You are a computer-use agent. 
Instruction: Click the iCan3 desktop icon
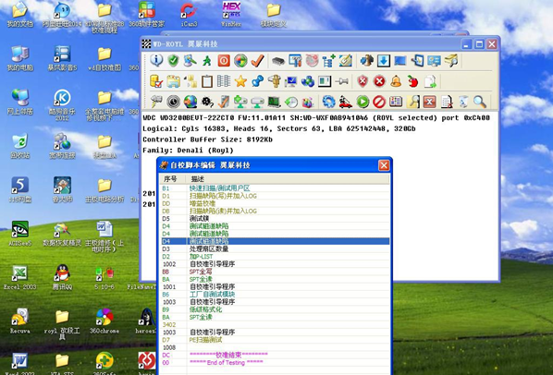(x=189, y=15)
